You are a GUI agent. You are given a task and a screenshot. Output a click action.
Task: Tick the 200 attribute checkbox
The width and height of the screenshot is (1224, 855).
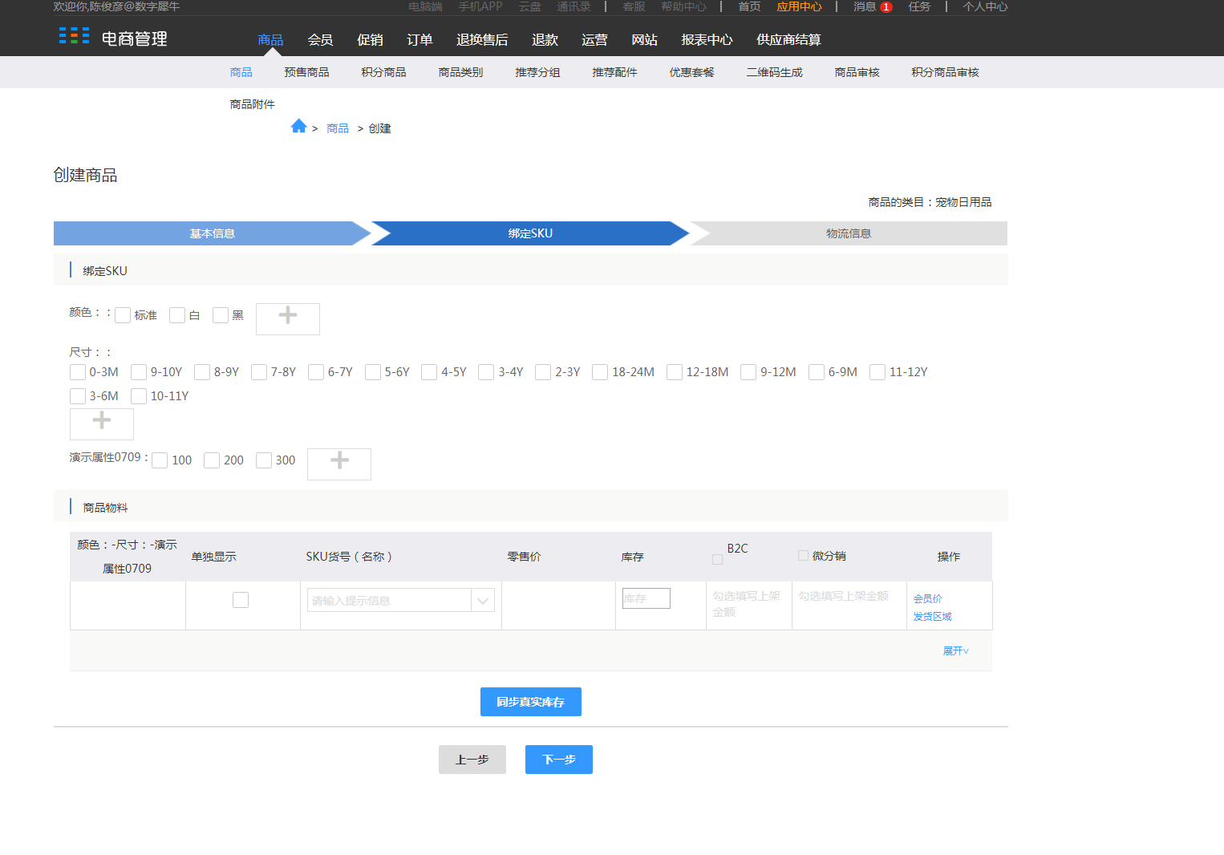[x=212, y=460]
